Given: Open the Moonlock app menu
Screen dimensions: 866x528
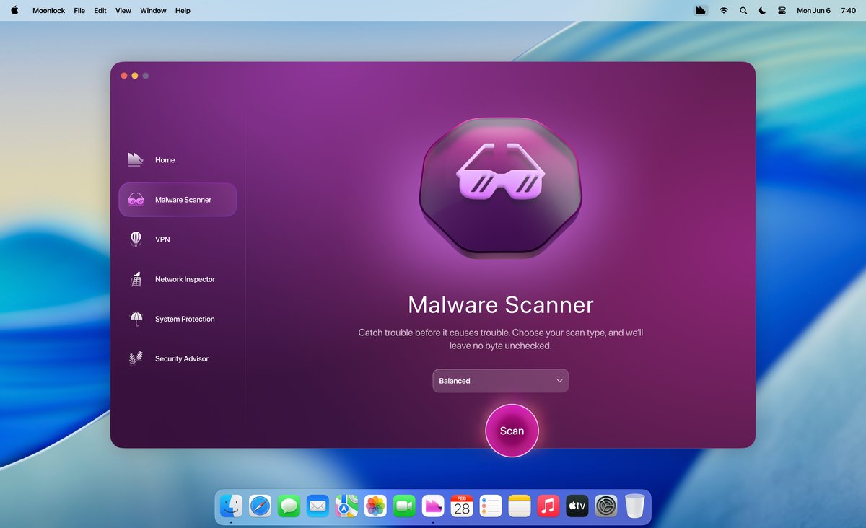Looking at the screenshot, I should [49, 11].
